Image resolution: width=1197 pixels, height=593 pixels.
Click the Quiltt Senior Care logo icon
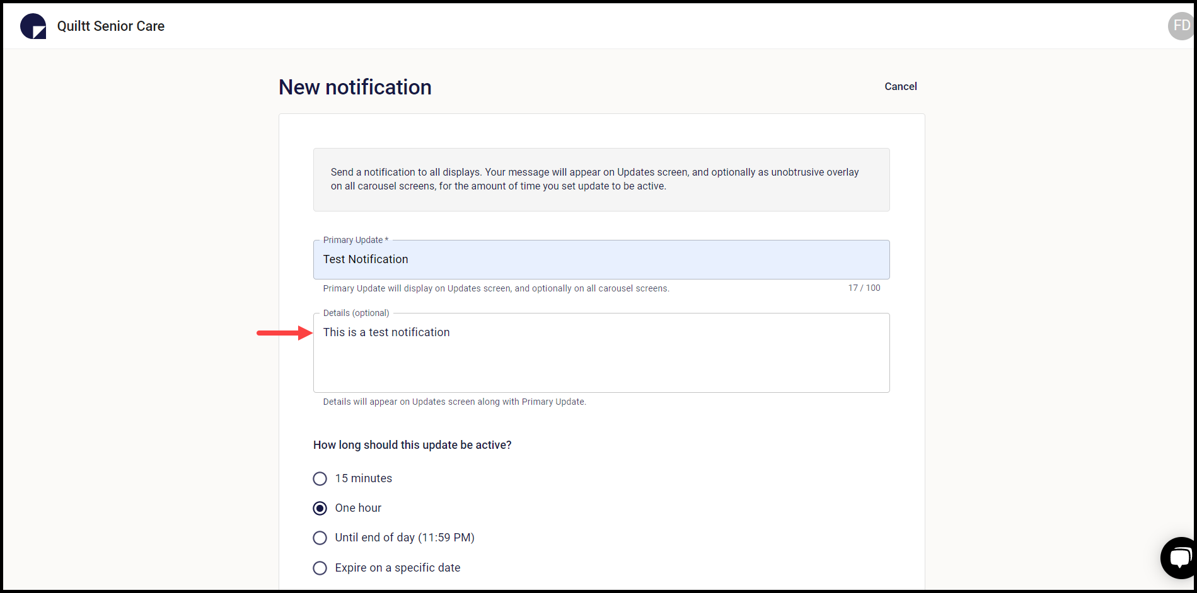pos(33,26)
